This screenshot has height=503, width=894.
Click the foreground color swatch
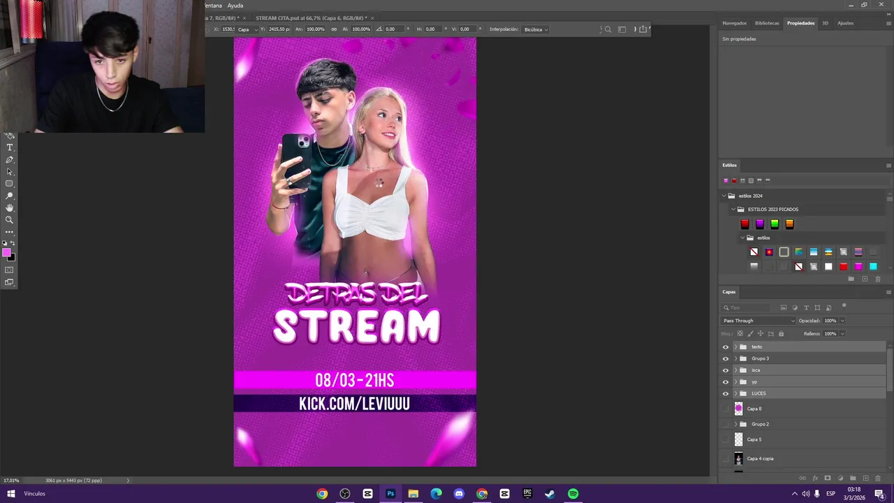click(x=6, y=253)
